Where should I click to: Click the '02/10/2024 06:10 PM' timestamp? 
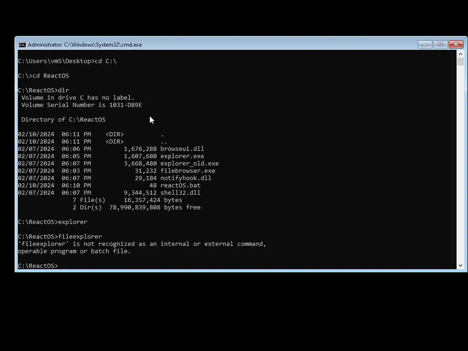coord(54,186)
